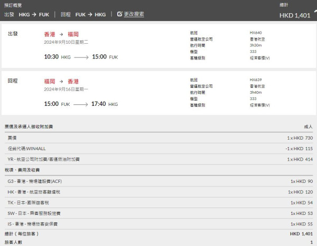The image size is (317, 246).
Task: Select flight number HX640
Action: pyautogui.click(x=256, y=33)
